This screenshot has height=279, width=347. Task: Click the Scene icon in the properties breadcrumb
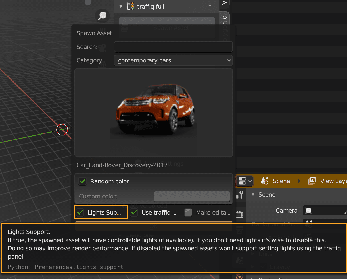(x=265, y=181)
